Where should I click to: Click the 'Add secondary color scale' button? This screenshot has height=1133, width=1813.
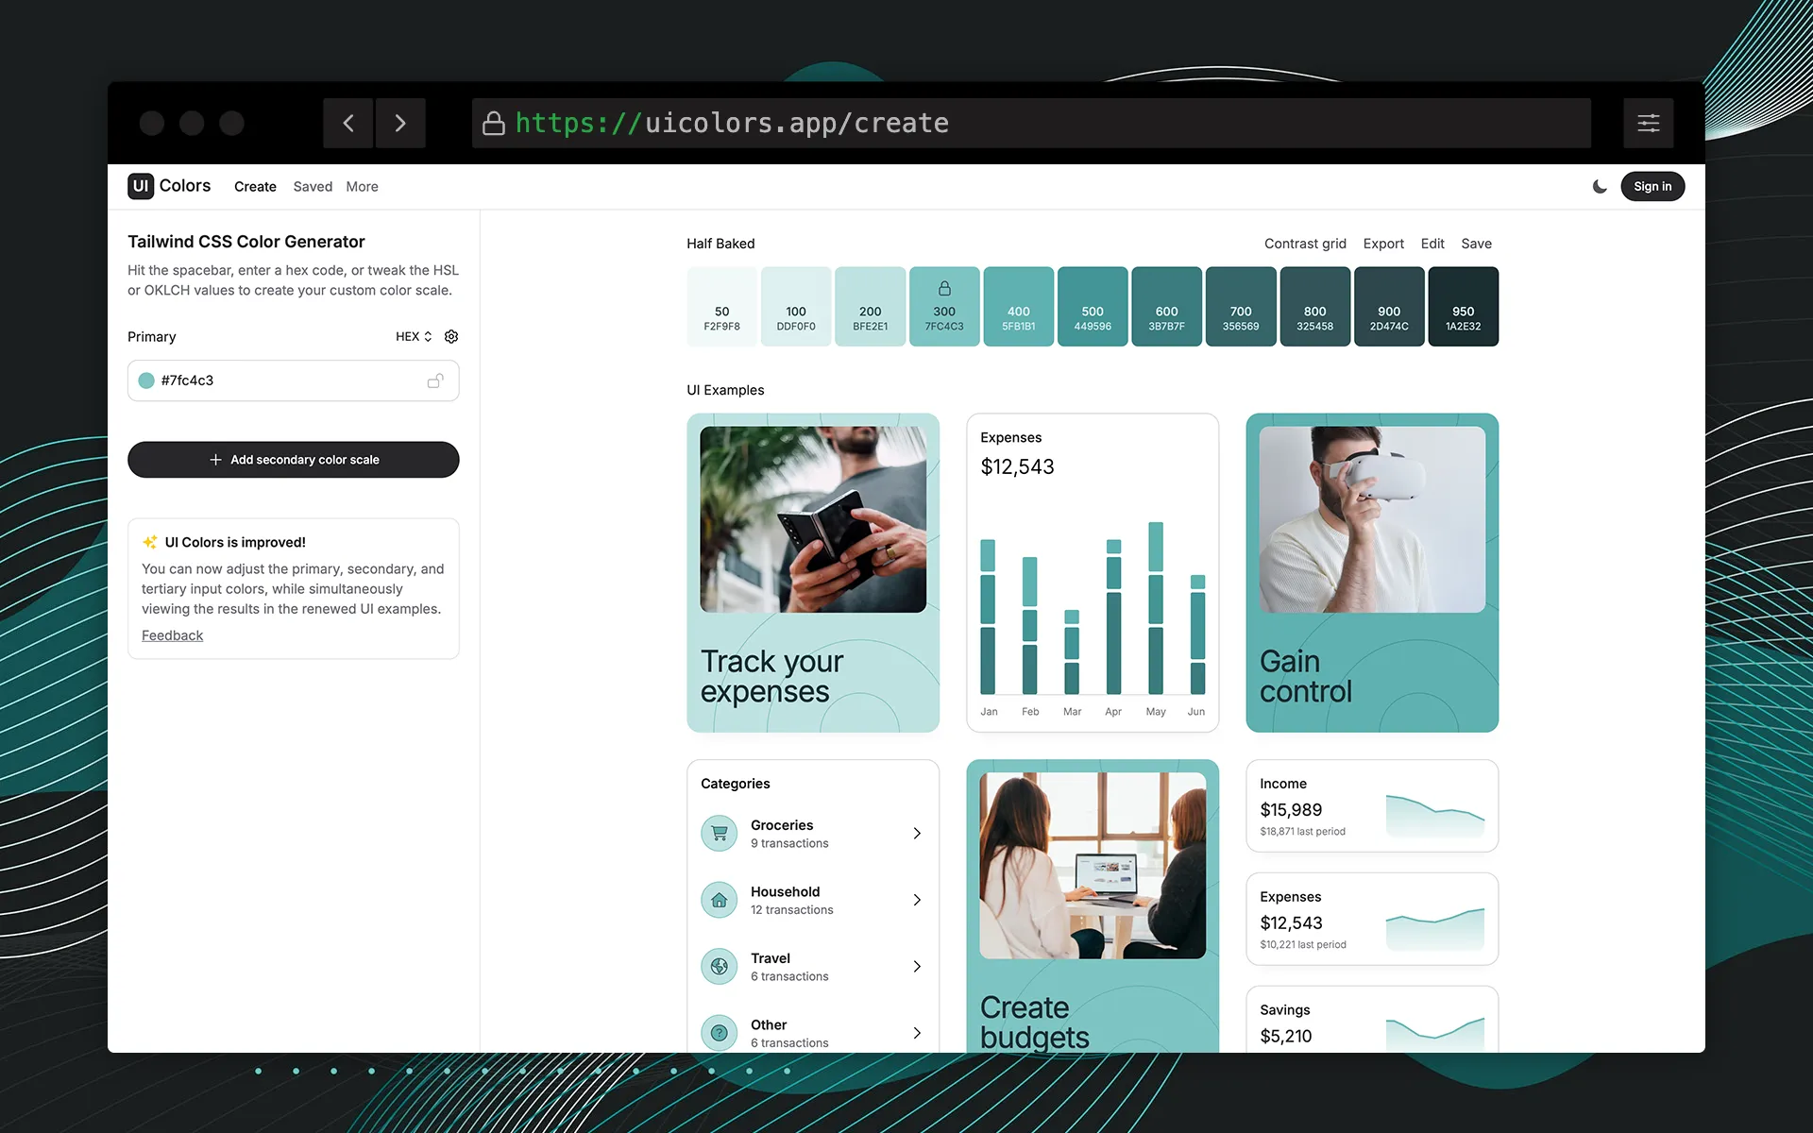point(294,458)
